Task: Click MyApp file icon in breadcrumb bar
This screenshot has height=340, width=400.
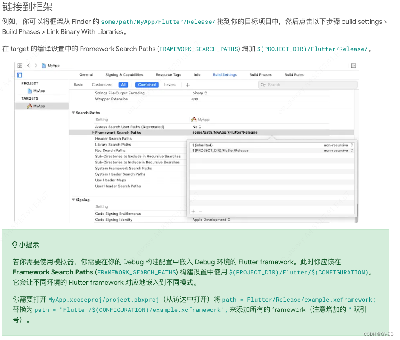Action: [x=43, y=66]
